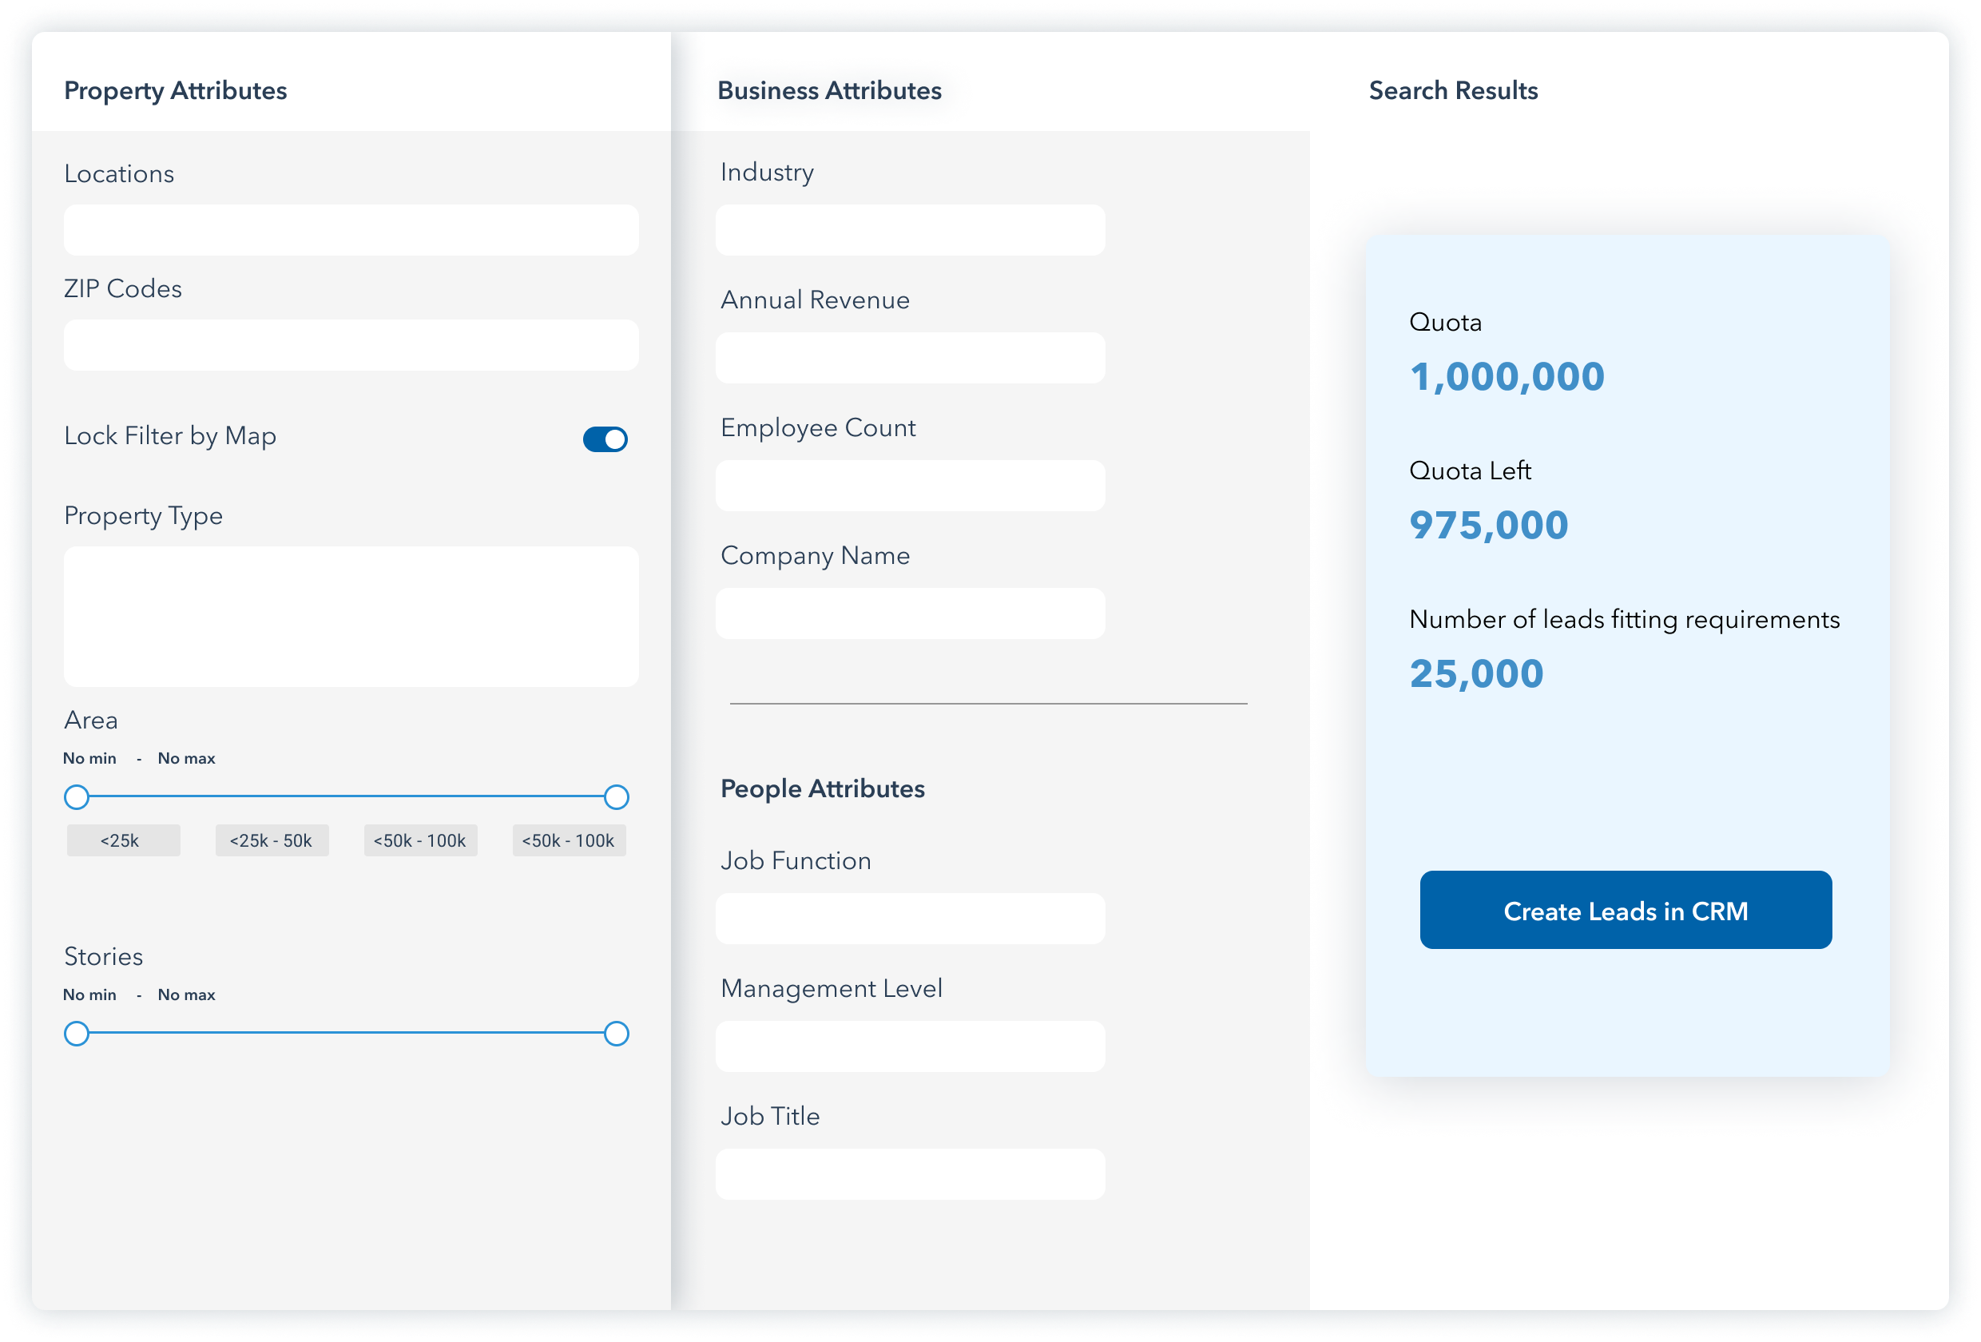Click the Area slider maximum handle
Screen dimensions: 1981x1342
coord(615,797)
